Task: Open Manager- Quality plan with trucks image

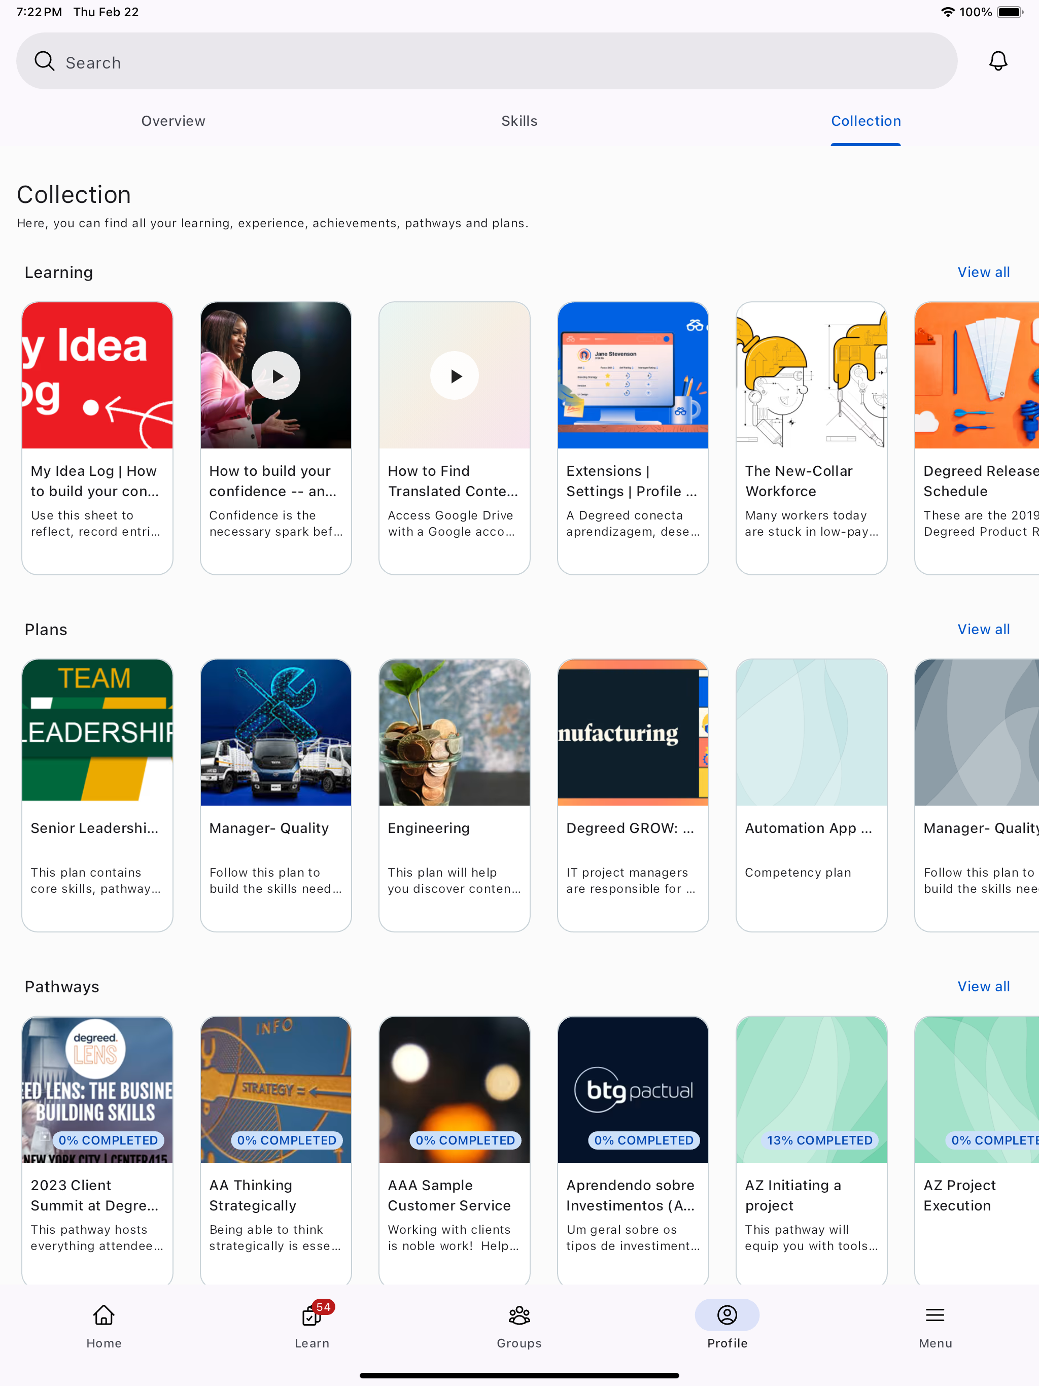Action: 275,795
